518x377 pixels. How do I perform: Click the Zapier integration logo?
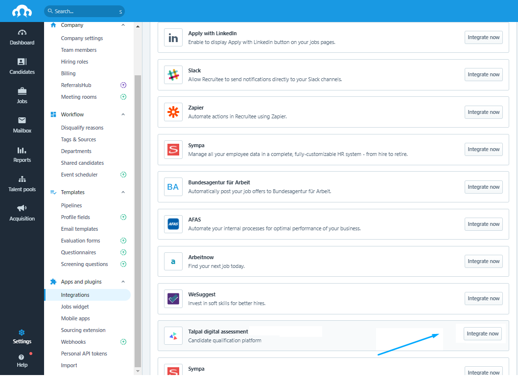click(x=173, y=112)
